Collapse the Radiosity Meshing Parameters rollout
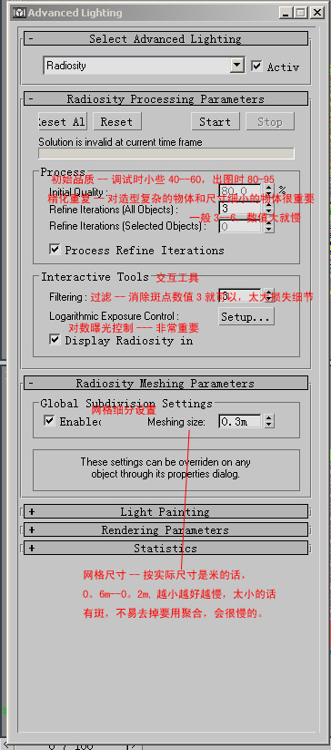The width and height of the screenshot is (331, 750). pos(166,383)
